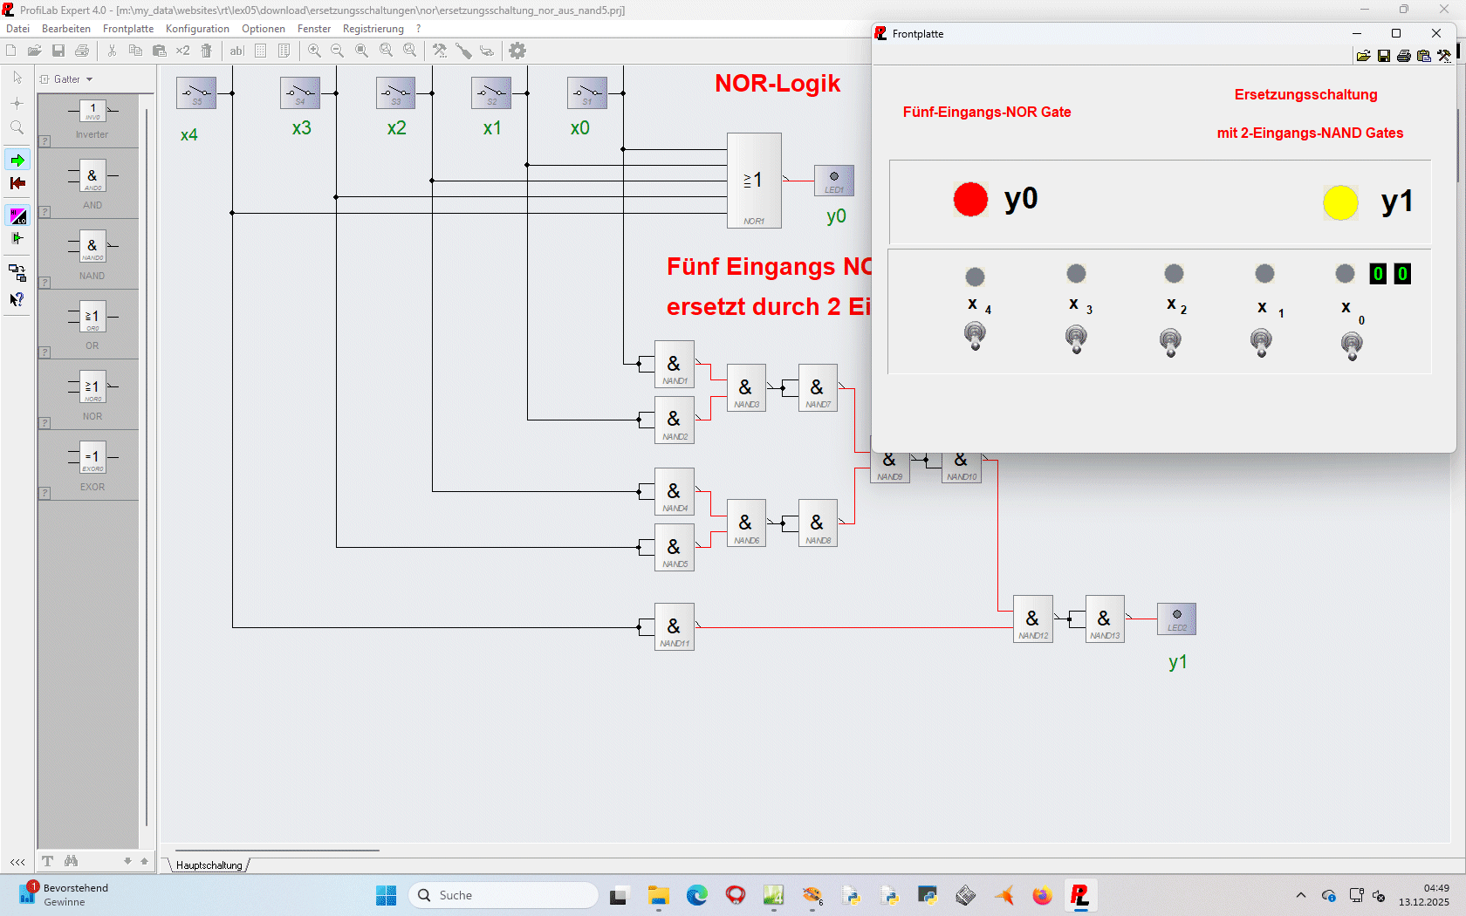Toggle the HI/LO signal level display
This screenshot has width=1466, height=916.
click(x=17, y=215)
